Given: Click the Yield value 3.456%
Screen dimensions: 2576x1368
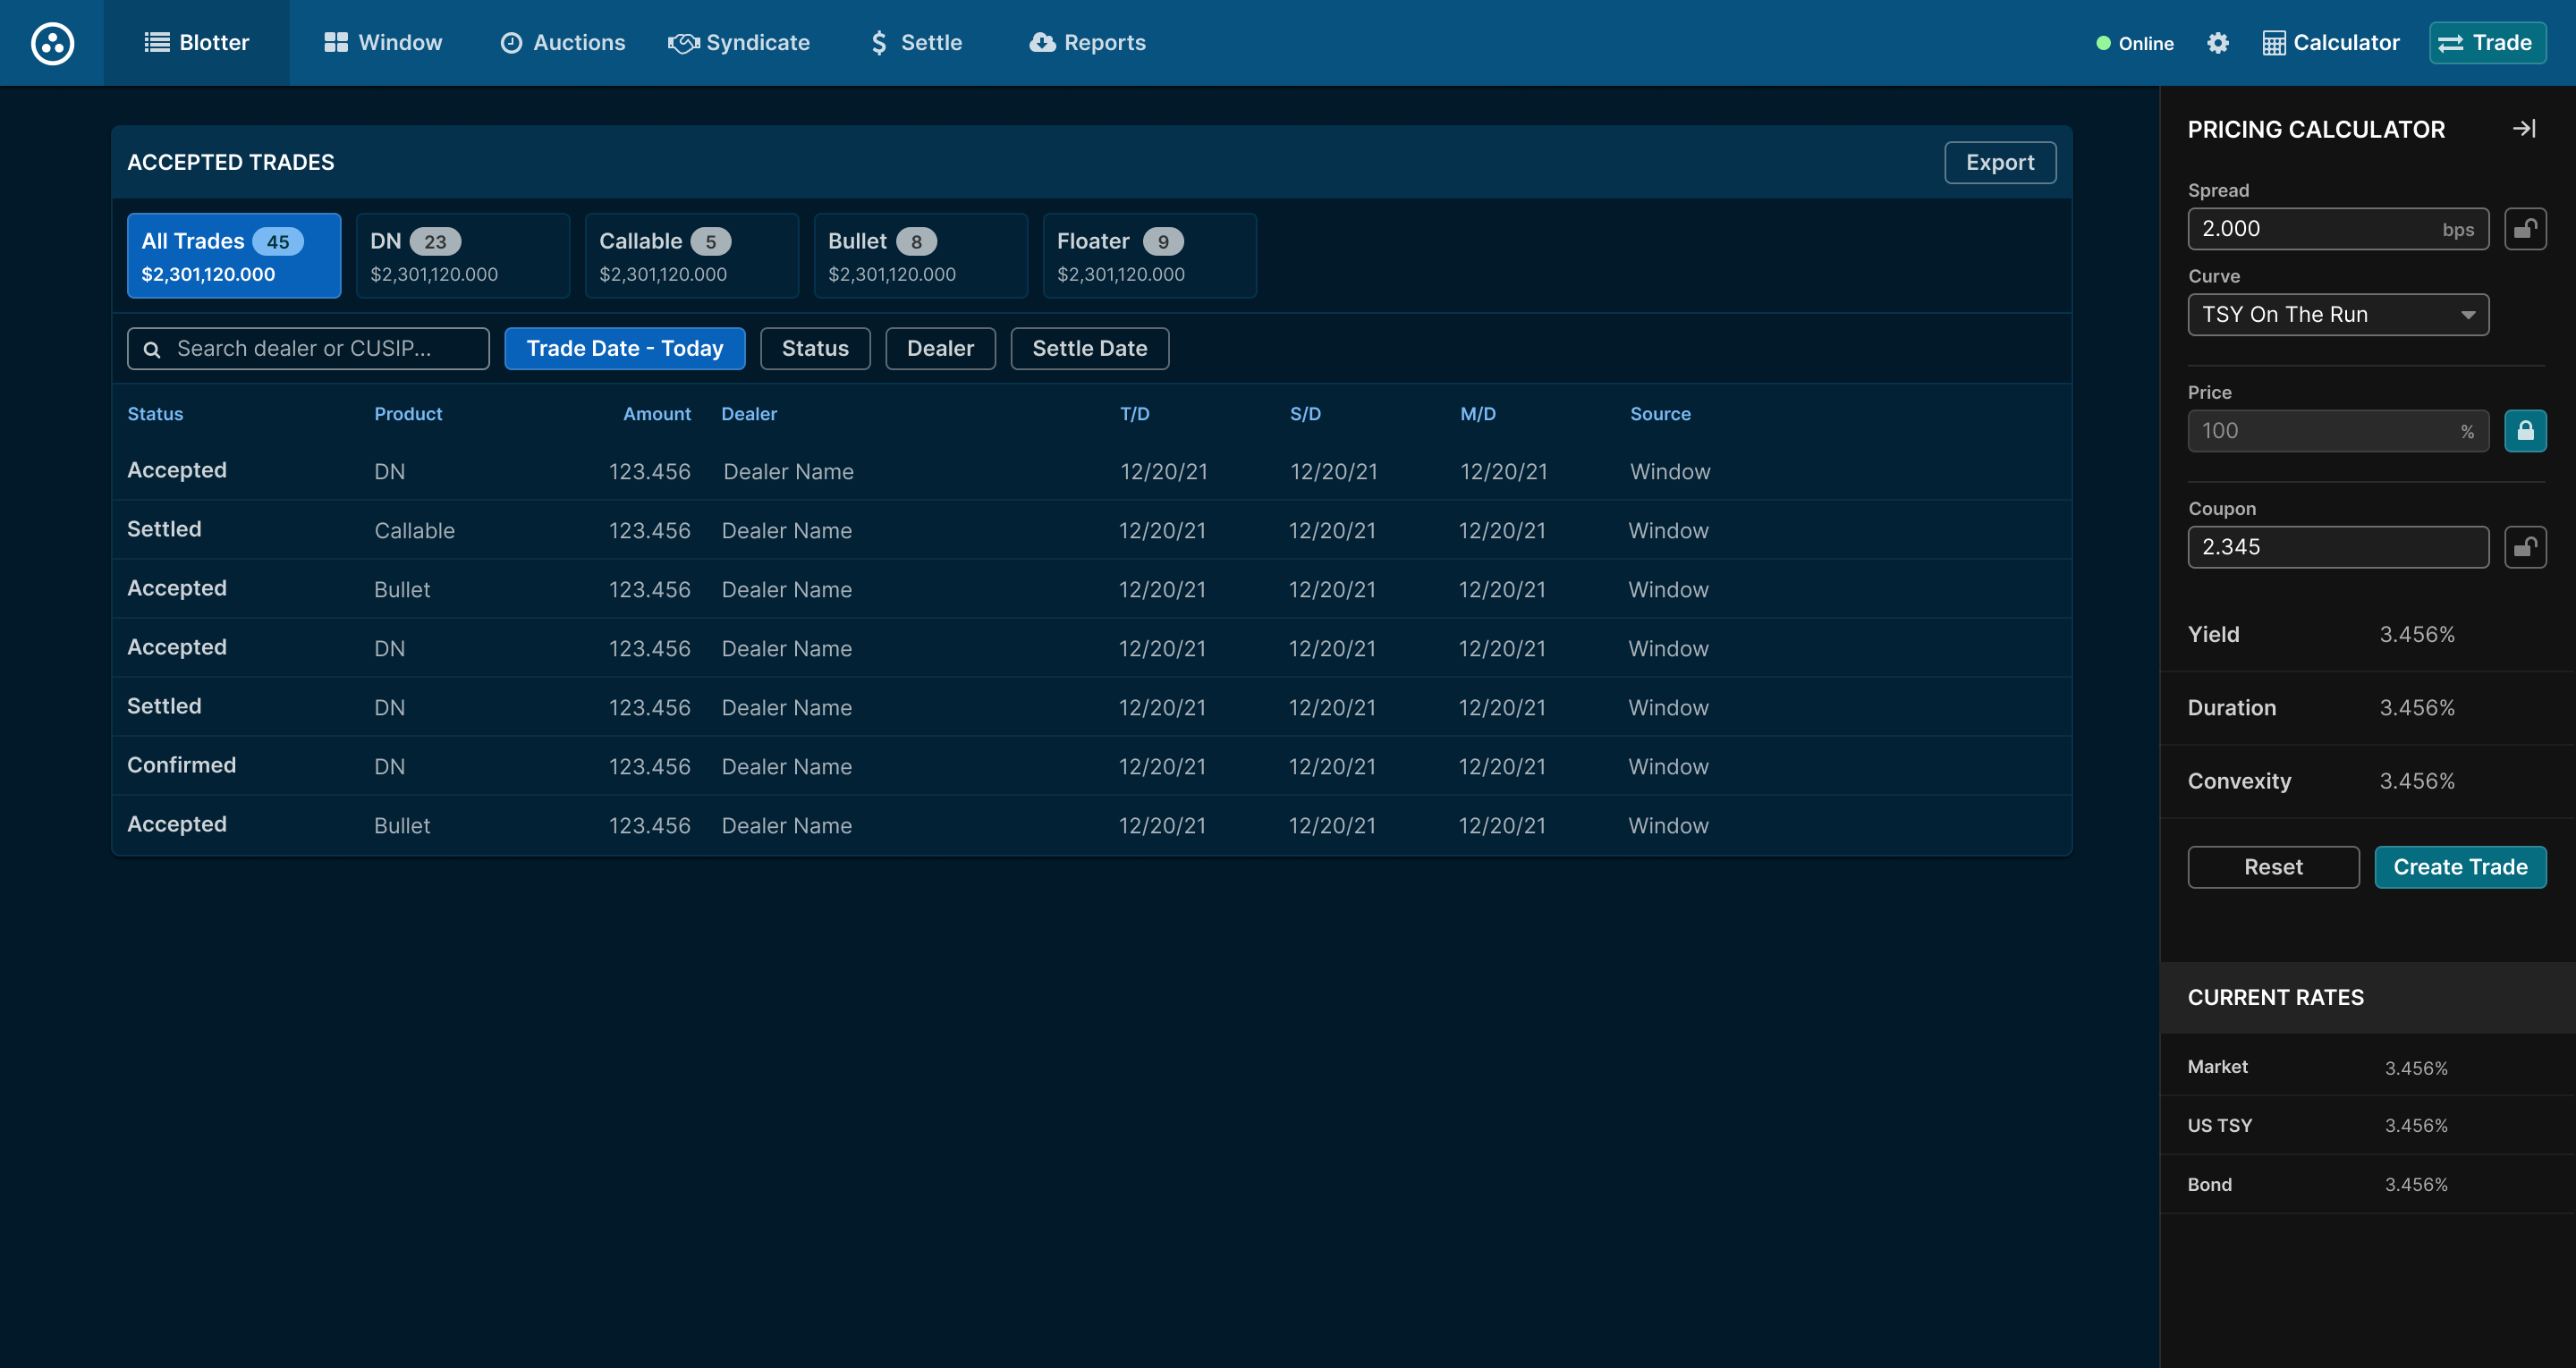Looking at the screenshot, I should [2416, 635].
